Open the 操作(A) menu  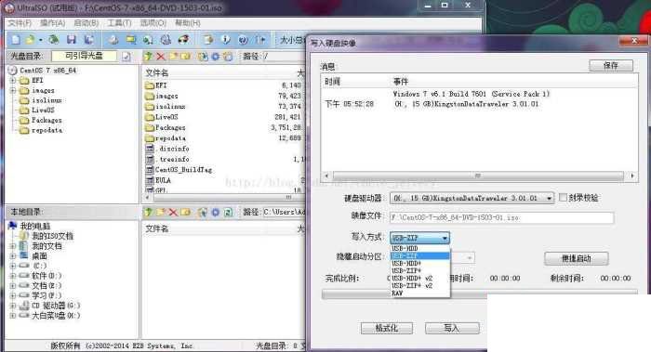pyautogui.click(x=52, y=23)
